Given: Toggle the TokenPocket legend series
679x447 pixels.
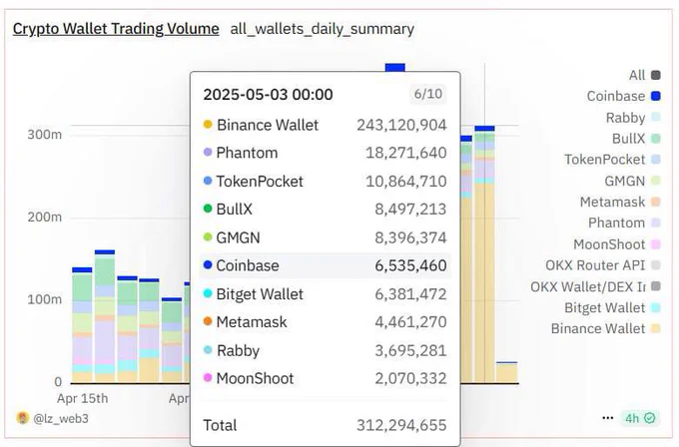Looking at the screenshot, I should 612,160.
